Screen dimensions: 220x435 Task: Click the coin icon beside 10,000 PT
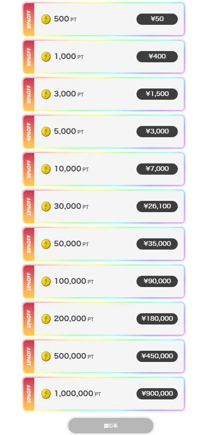click(46, 169)
